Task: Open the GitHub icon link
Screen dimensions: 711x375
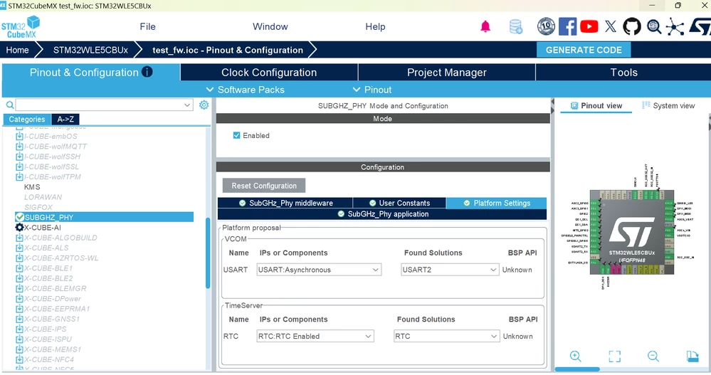Action: [x=632, y=27]
